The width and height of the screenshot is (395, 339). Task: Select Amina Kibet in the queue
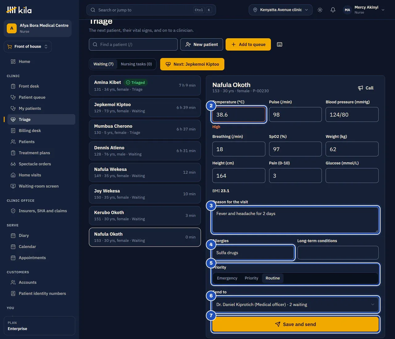click(x=145, y=85)
